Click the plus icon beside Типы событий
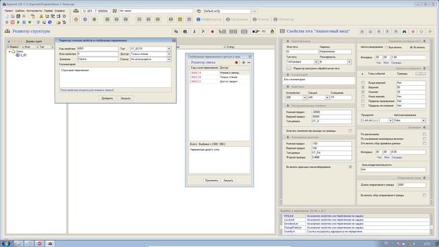Screen dimensions: 439x247 tap(363, 74)
